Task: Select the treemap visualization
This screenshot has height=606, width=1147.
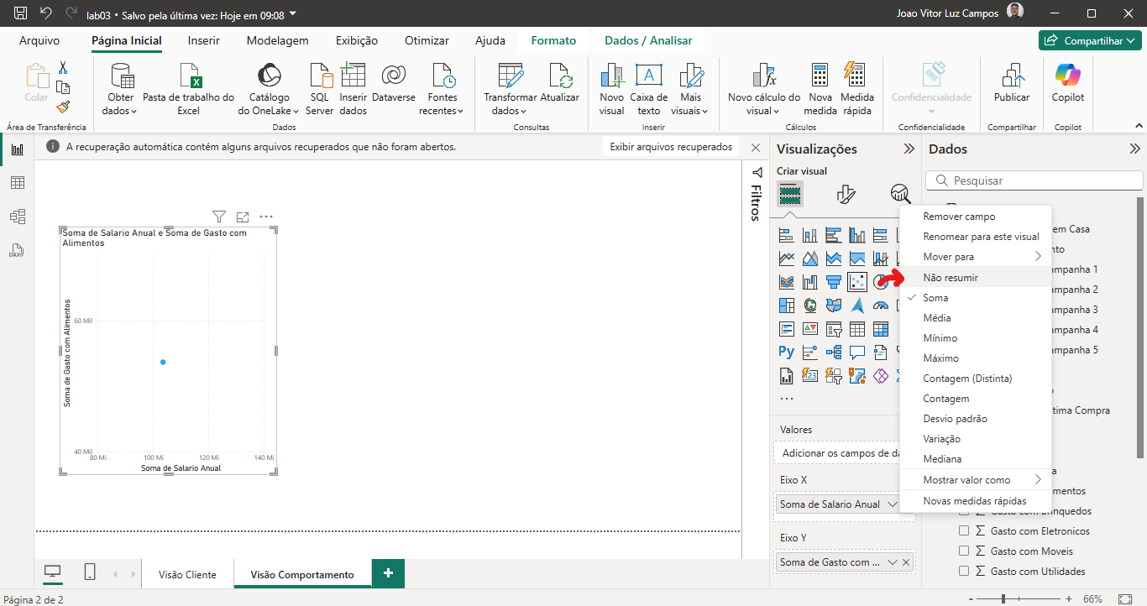Action: pos(787,305)
